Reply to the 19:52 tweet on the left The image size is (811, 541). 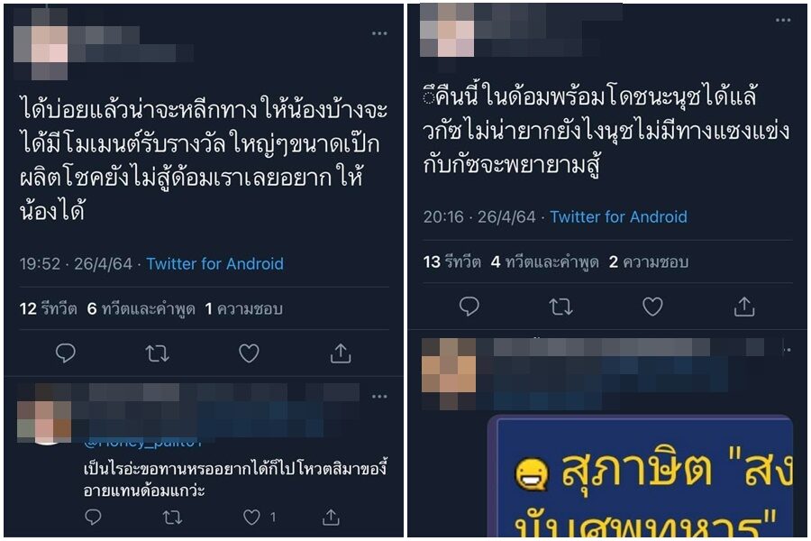(66, 353)
